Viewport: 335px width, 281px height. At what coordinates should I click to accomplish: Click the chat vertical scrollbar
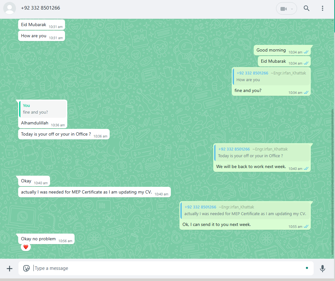point(333,181)
